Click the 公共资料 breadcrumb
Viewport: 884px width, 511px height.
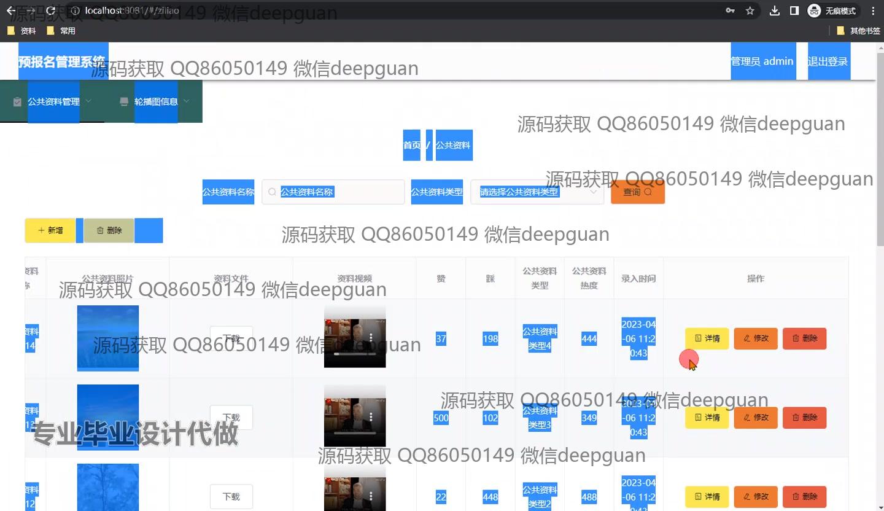point(454,146)
